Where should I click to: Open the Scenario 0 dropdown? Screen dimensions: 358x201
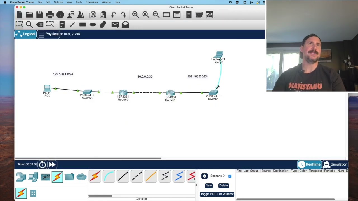[x=230, y=176]
